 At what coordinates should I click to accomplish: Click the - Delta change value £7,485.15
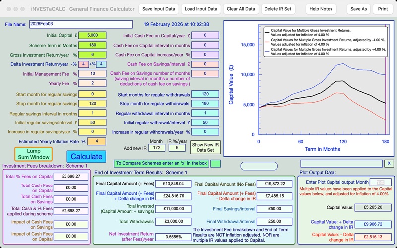(274, 196)
